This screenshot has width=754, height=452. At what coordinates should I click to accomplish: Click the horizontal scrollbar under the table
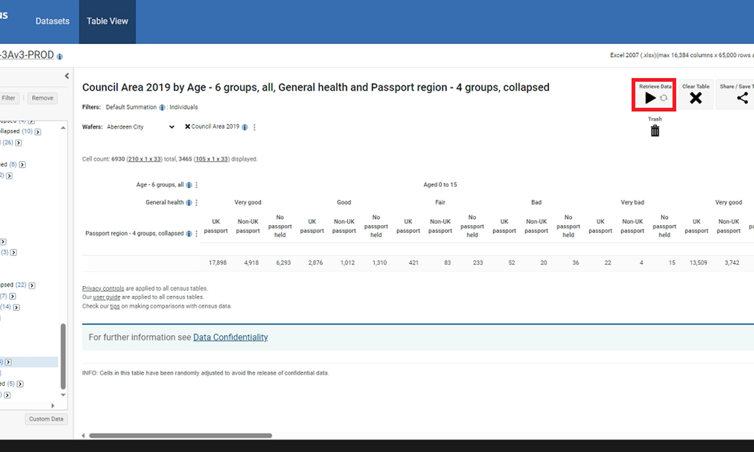click(180, 436)
